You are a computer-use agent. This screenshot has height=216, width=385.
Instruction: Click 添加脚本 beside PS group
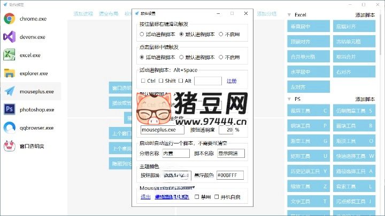click(365, 99)
